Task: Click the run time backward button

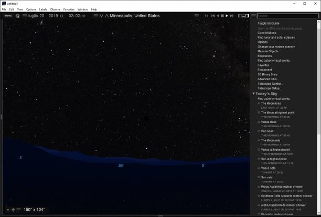Action: click(x=218, y=16)
